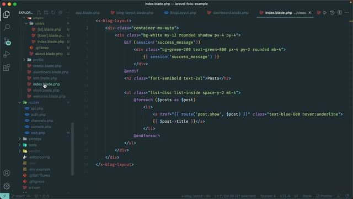This screenshot has width=353, height=199.
Task: Open the Run and Debug view
Action: [7, 54]
